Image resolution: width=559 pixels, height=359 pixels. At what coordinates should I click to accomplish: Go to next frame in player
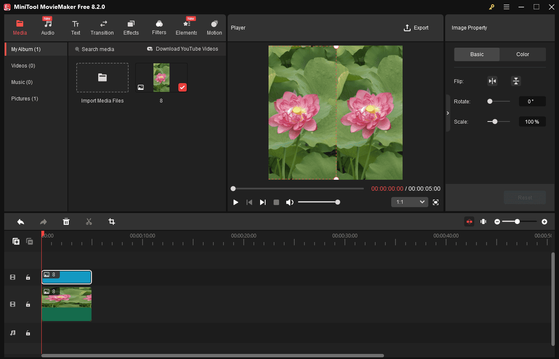263,202
